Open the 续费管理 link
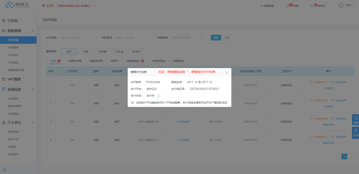The height and width of the screenshot is (174, 359). point(267,6)
